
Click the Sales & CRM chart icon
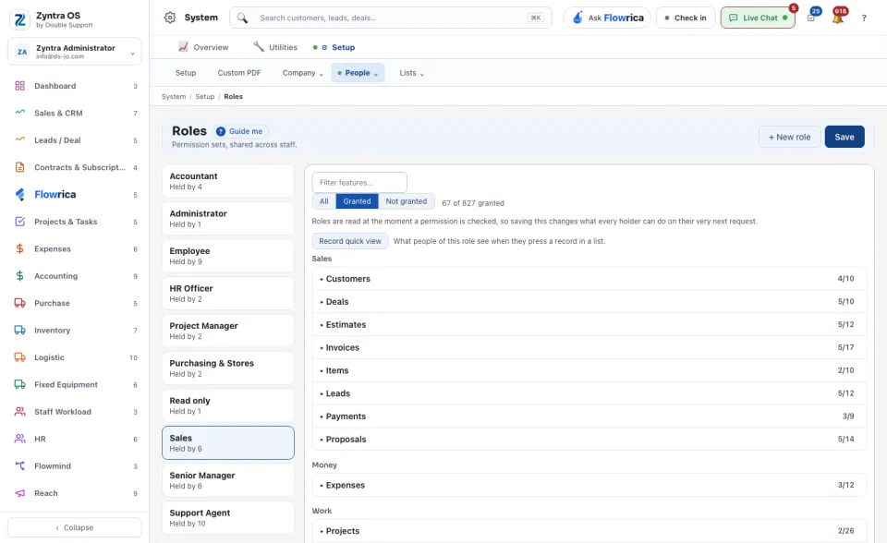19,113
